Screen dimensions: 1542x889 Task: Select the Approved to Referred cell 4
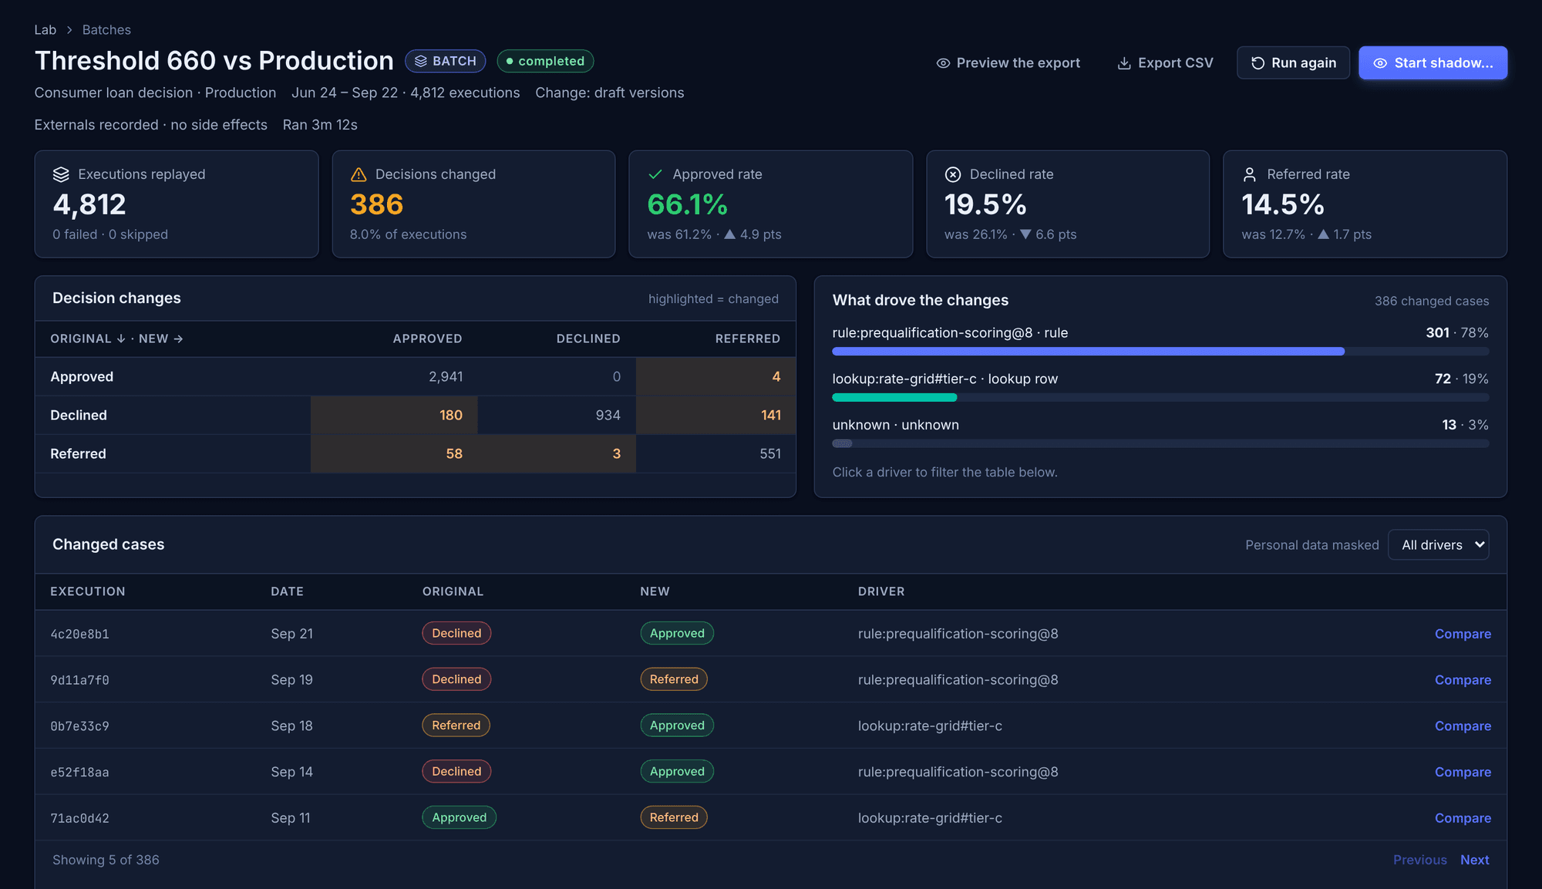point(715,377)
